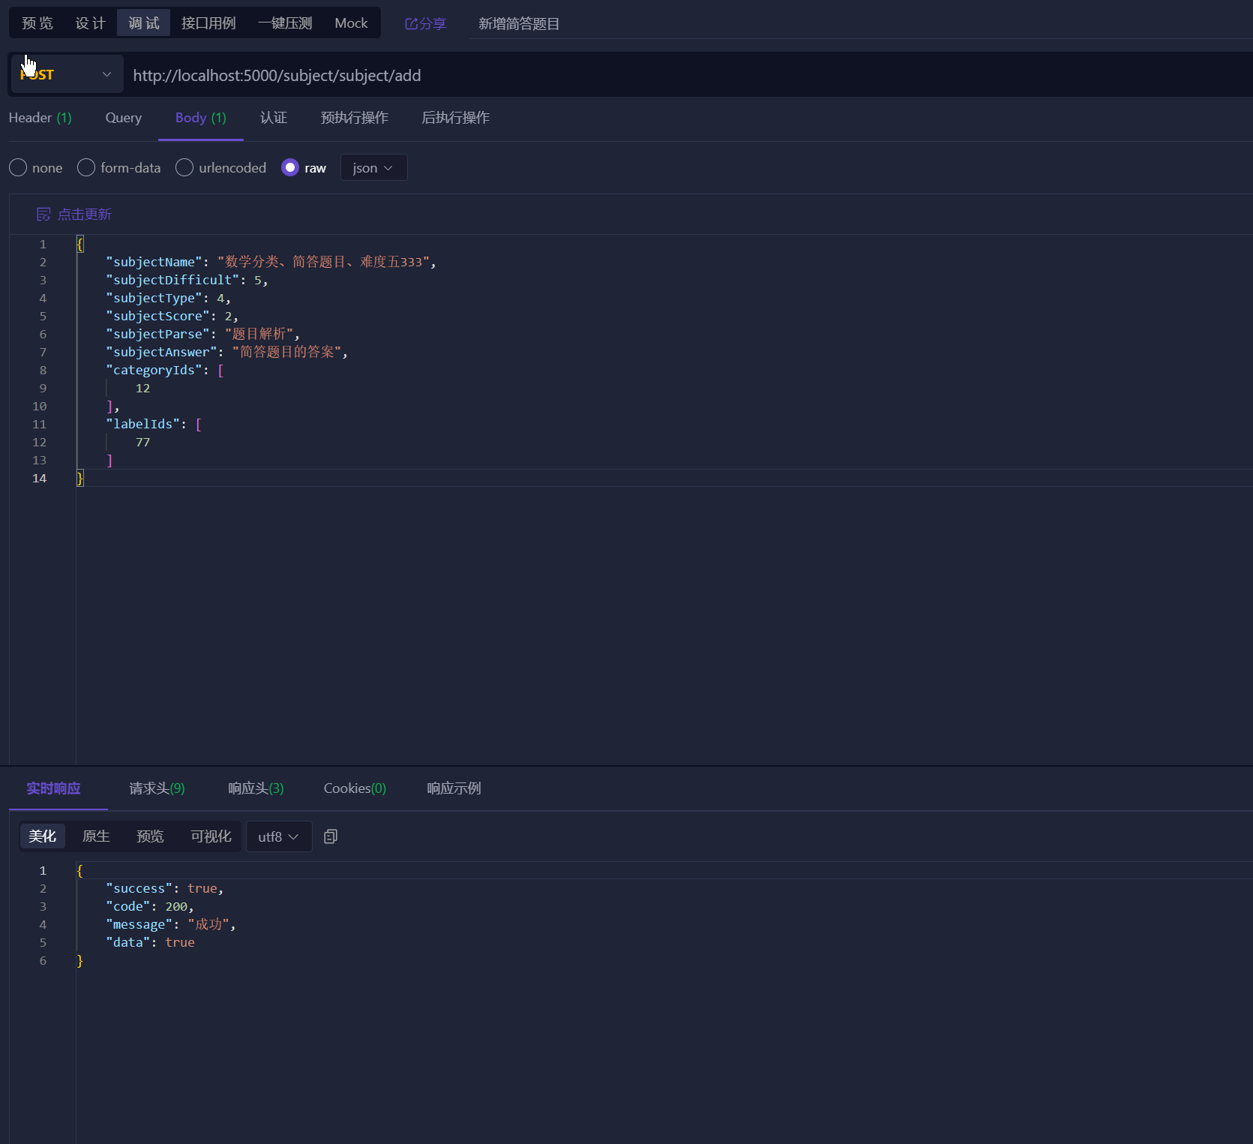
Task: Click the "subjectScore": 2 line
Action: coord(172,316)
